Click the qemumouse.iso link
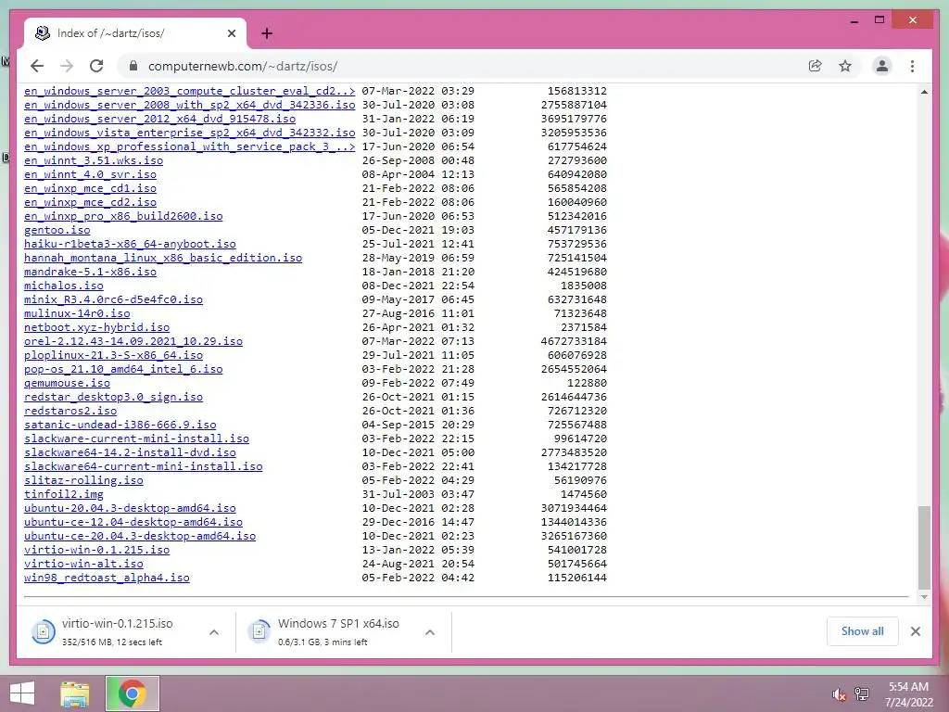This screenshot has width=949, height=712. click(67, 383)
